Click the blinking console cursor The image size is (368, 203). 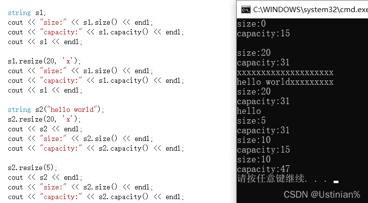pyautogui.click(x=336, y=182)
